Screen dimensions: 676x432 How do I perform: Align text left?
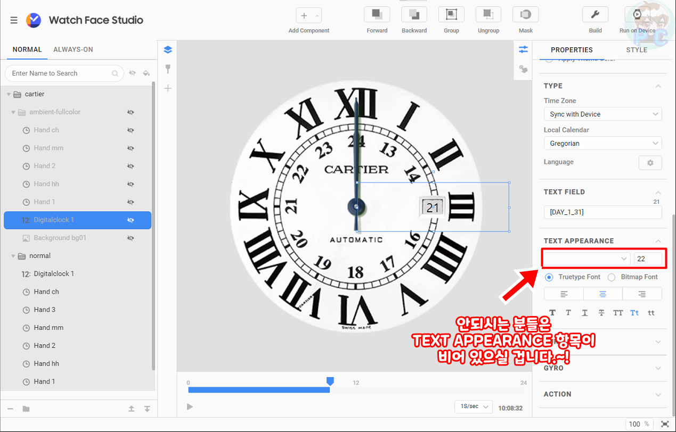[564, 294]
